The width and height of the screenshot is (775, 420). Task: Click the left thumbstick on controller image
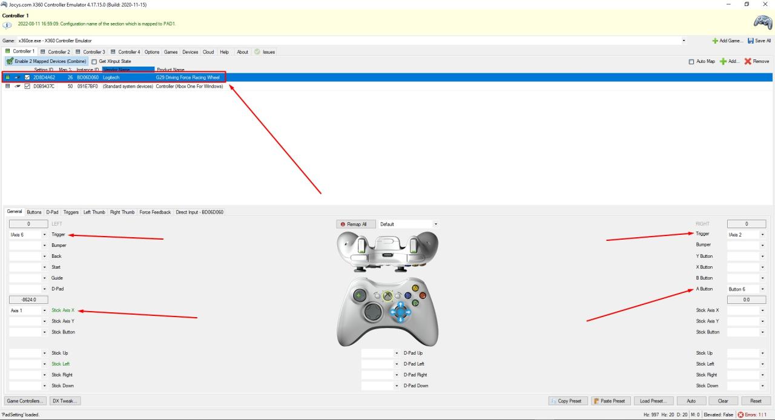(x=375, y=312)
